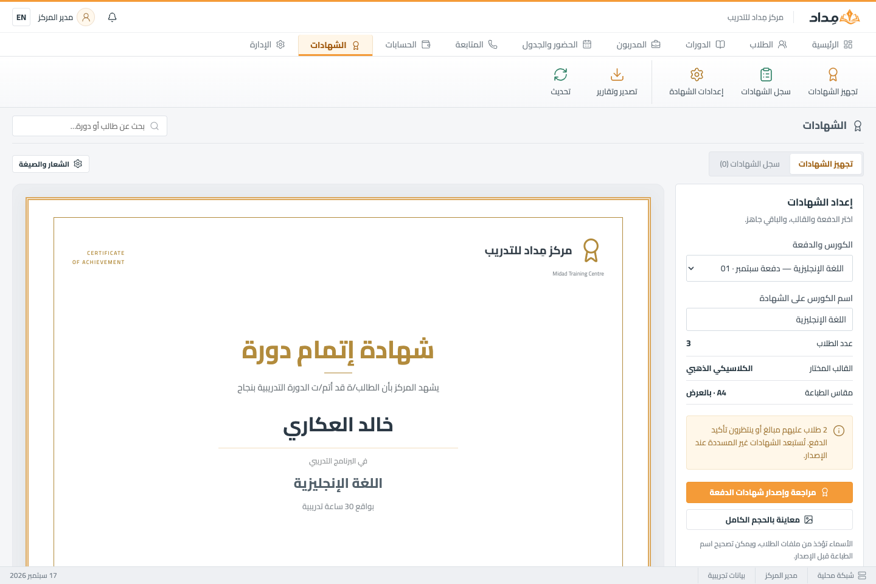Viewport: 876px width, 584px height.
Task: Click the award icon beside الشهادات tab
Action: (x=356, y=45)
